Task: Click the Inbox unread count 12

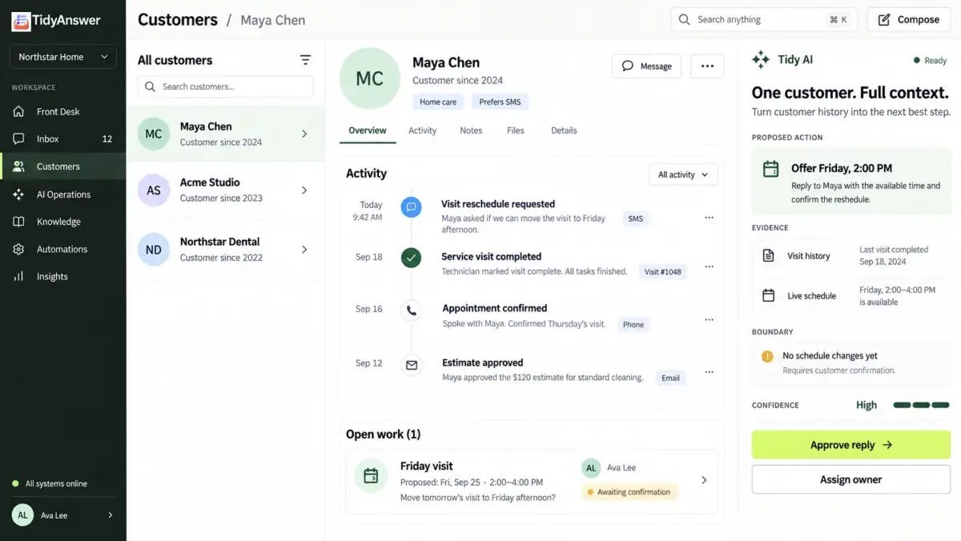Action: [x=107, y=139]
